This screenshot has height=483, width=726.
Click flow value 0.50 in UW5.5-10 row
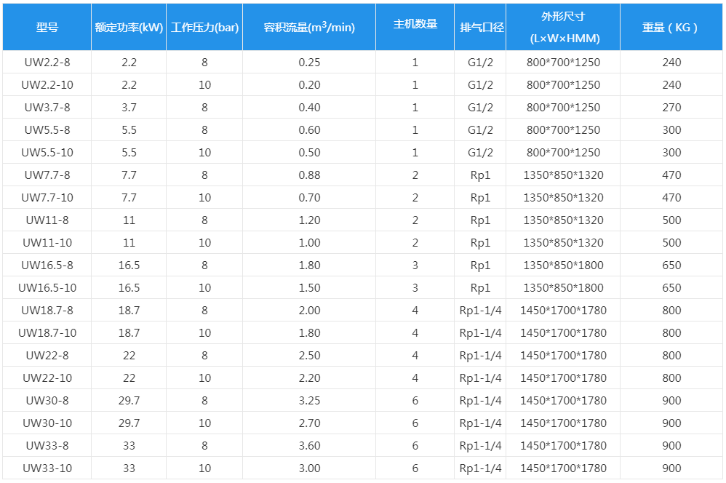(x=309, y=152)
